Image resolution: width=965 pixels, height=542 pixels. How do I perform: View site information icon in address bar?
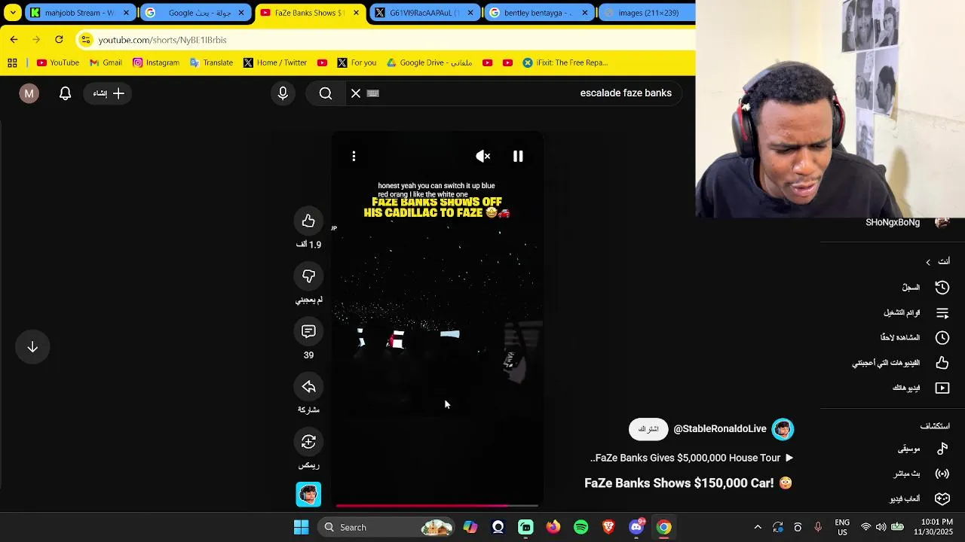[x=85, y=40]
